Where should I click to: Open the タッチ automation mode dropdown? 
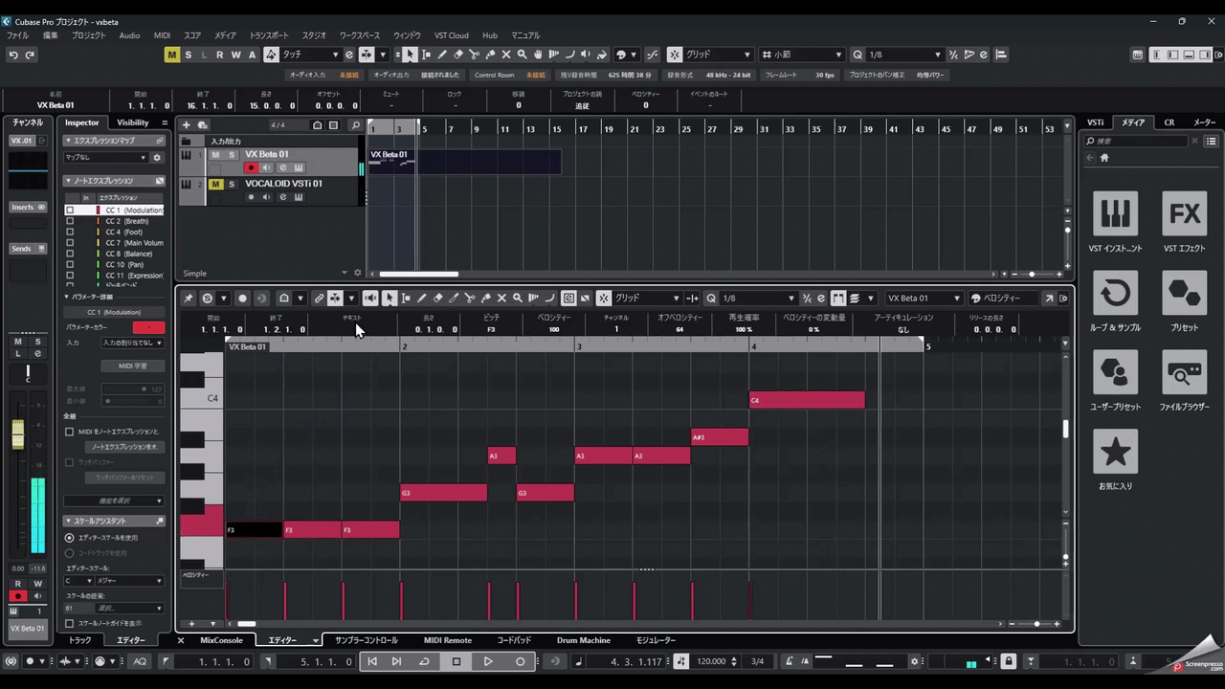[310, 55]
